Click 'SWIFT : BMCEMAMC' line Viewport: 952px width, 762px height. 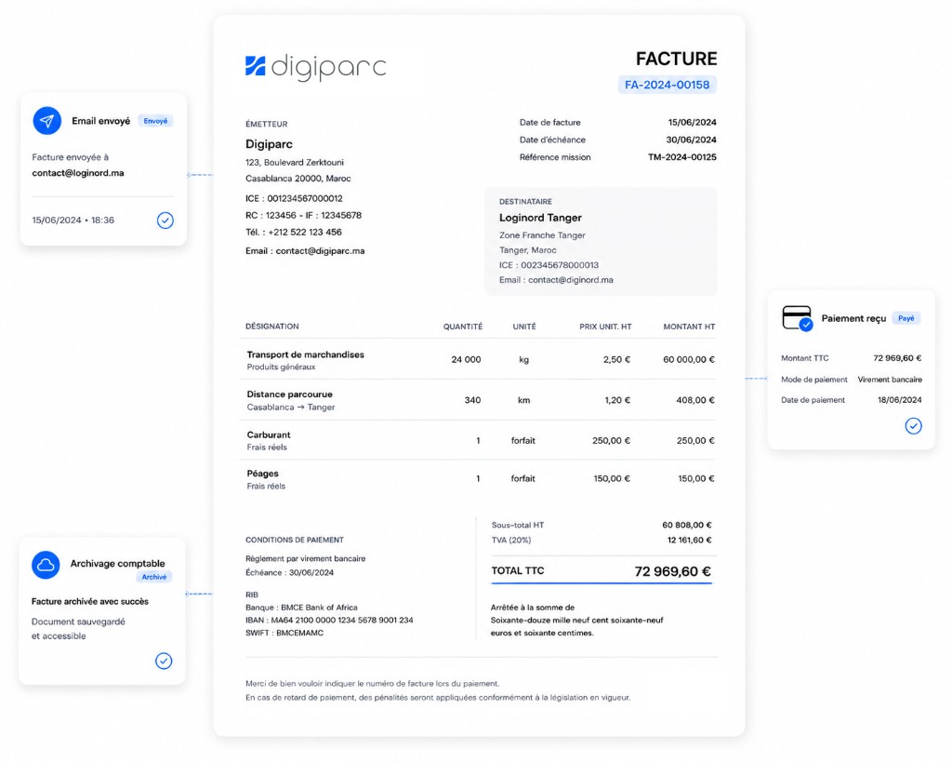pos(284,633)
